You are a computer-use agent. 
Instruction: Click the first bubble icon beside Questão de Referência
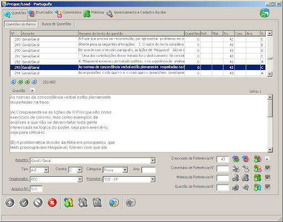coord(235,187)
